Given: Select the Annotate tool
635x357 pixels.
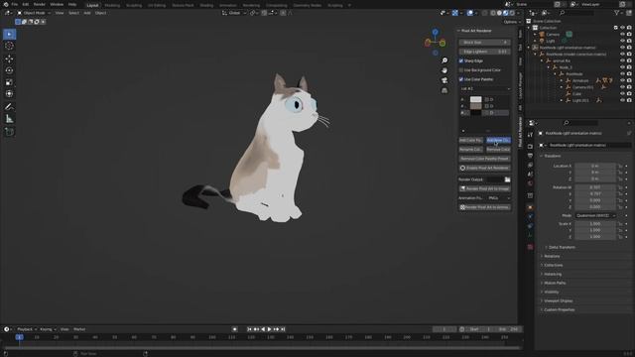Looking at the screenshot, I should click(x=9, y=107).
